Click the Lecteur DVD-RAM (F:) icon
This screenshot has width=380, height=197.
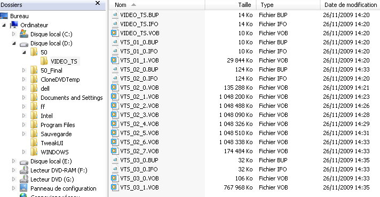pyautogui.click(x=23, y=170)
